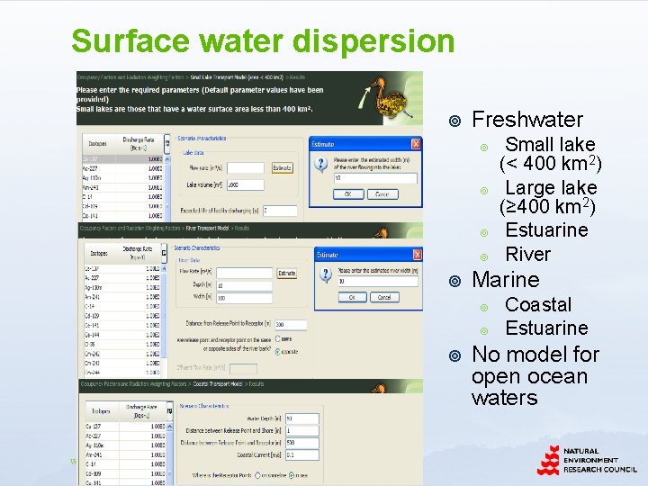The height and width of the screenshot is (486, 648).
Task: Select 'on shoreline' receptor point radio button
Action: point(258,476)
